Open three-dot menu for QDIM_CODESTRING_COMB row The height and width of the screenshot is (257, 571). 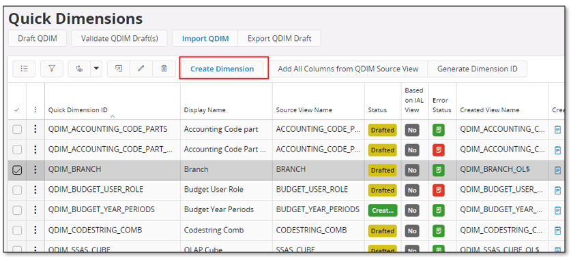pyautogui.click(x=35, y=230)
